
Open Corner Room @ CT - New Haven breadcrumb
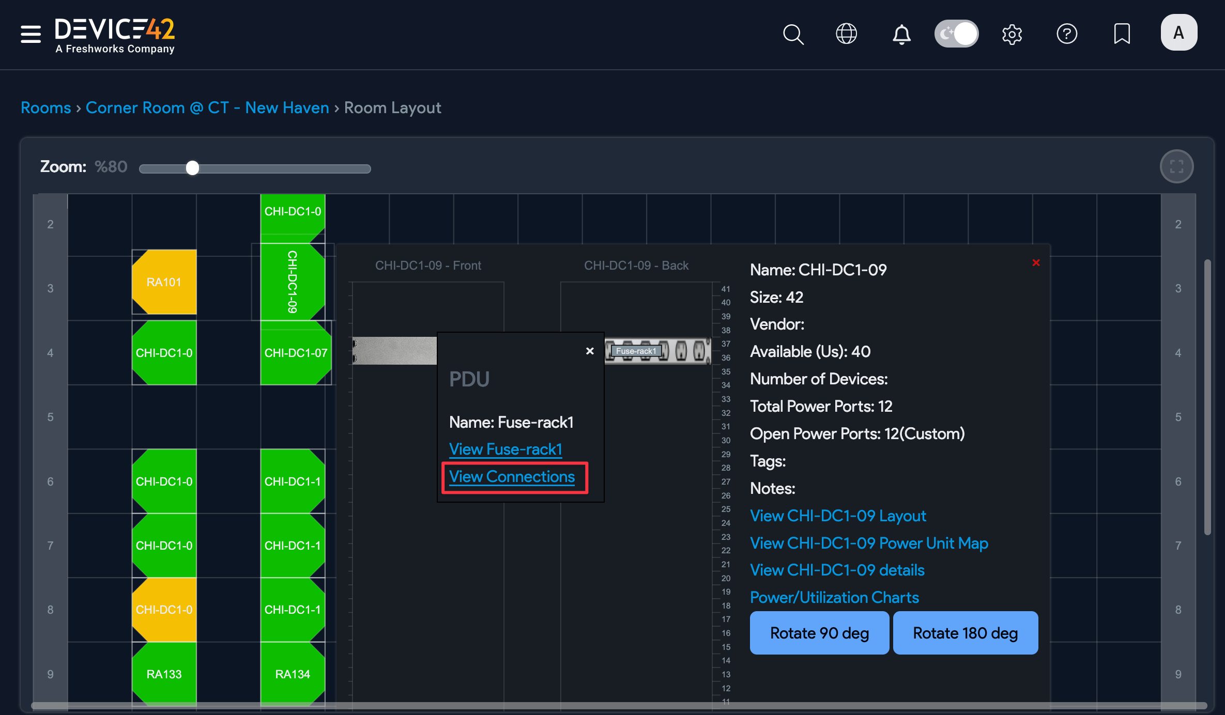click(x=207, y=107)
